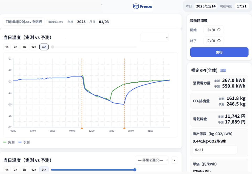Open clock picker for 開始 time

[219, 30]
